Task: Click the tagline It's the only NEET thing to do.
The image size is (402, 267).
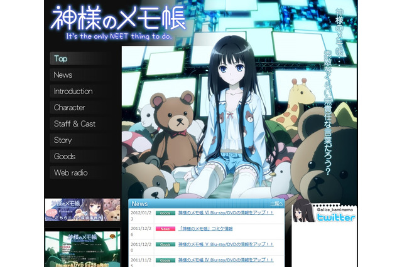Action: [x=119, y=36]
